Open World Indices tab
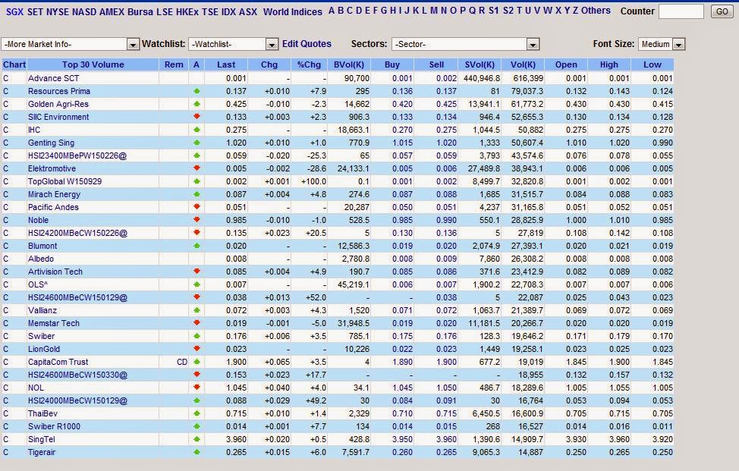 293,12
